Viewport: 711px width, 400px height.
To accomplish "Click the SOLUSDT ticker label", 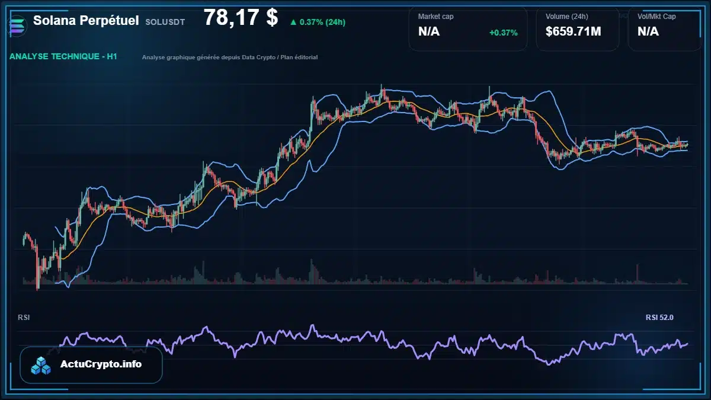I will pyautogui.click(x=165, y=22).
